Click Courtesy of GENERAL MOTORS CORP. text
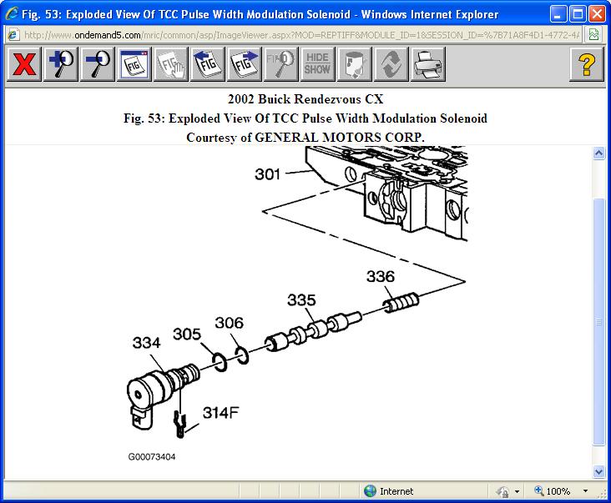Viewport: 611px width, 503px height. click(x=305, y=137)
